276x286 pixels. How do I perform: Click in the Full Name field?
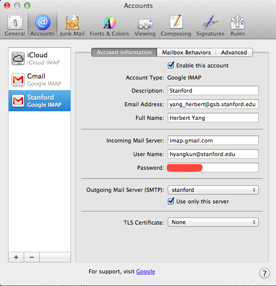coord(213,118)
